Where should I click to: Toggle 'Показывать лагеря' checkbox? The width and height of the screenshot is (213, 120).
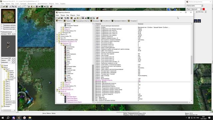tap(2, 27)
